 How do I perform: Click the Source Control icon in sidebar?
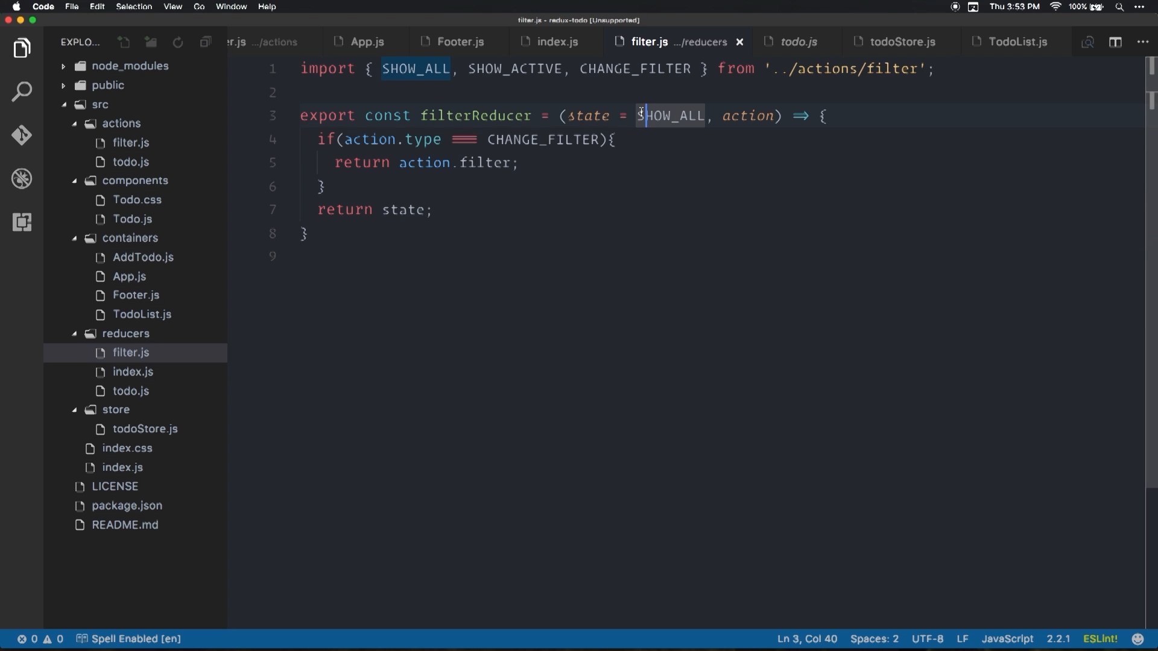pos(22,135)
